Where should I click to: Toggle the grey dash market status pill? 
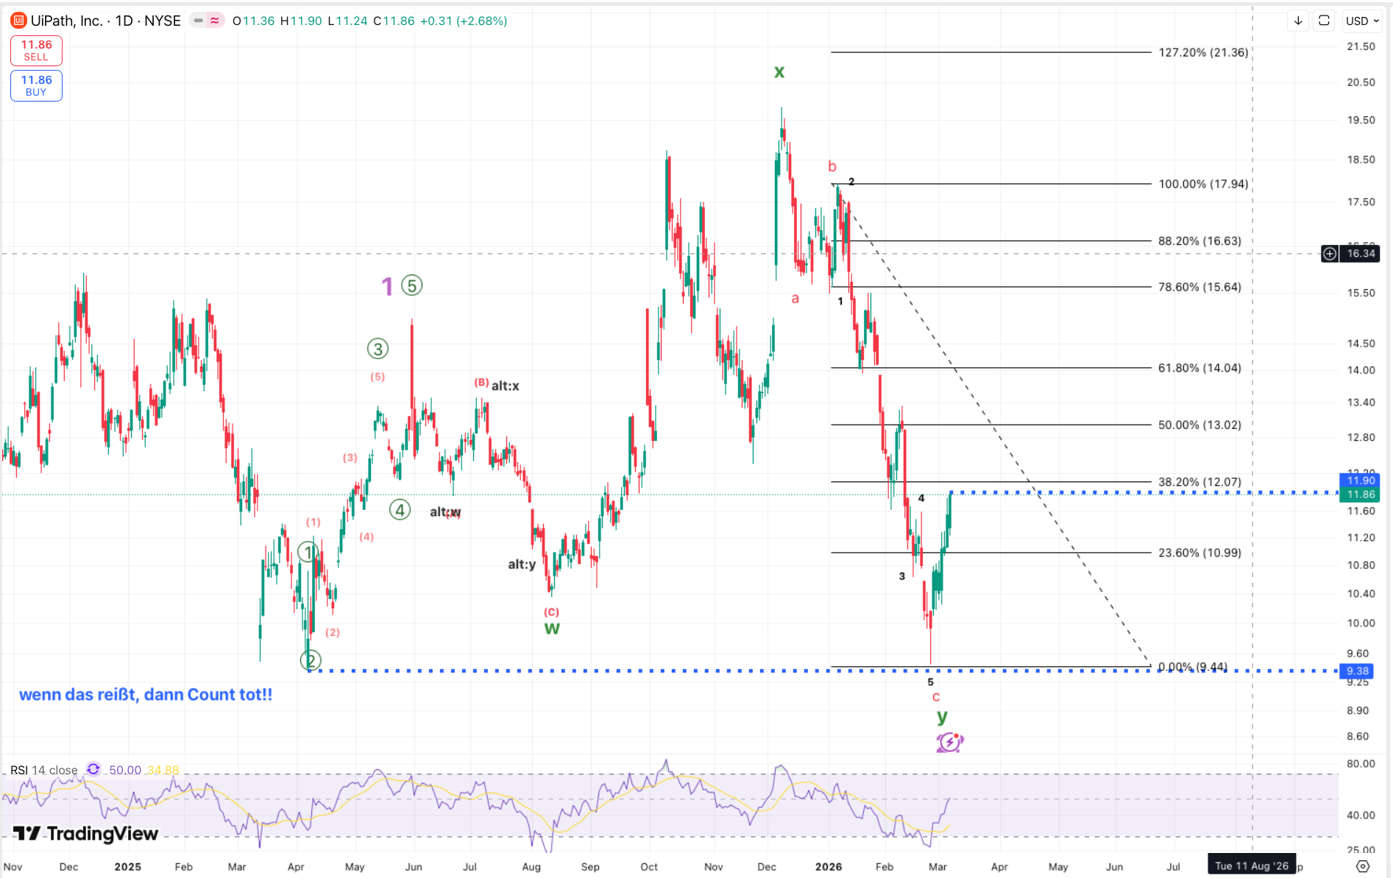pyautogui.click(x=198, y=21)
